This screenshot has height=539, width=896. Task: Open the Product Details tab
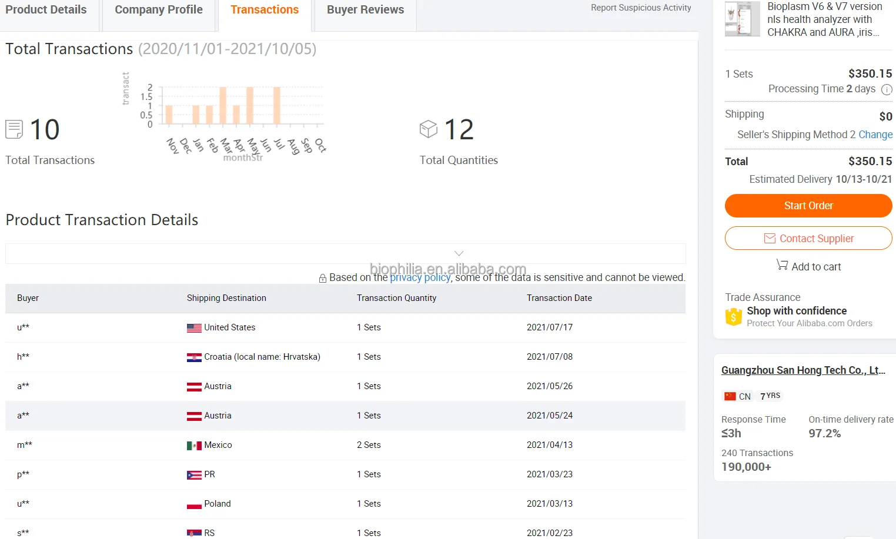point(46,10)
